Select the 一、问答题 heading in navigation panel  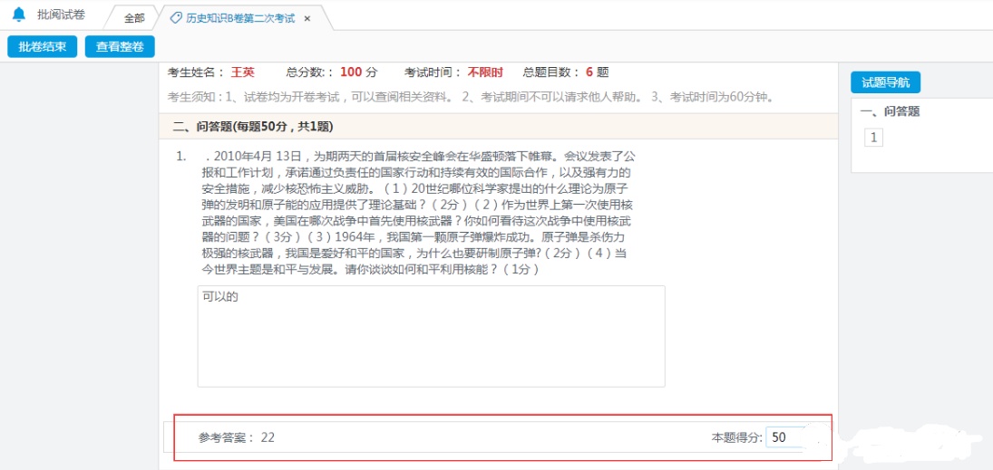(890, 111)
